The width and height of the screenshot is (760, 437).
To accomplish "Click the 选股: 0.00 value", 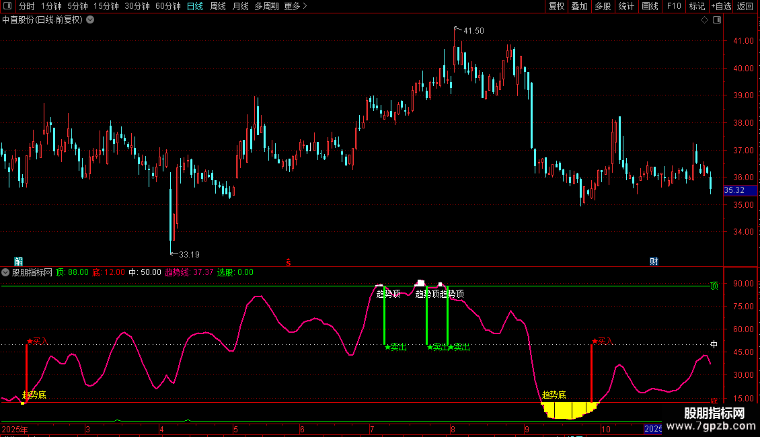I will pyautogui.click(x=235, y=272).
